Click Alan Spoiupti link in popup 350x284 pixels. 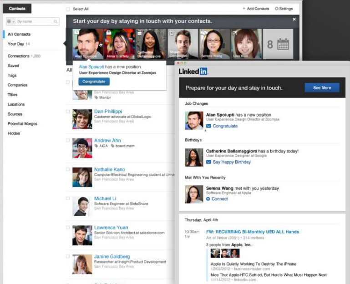91,67
